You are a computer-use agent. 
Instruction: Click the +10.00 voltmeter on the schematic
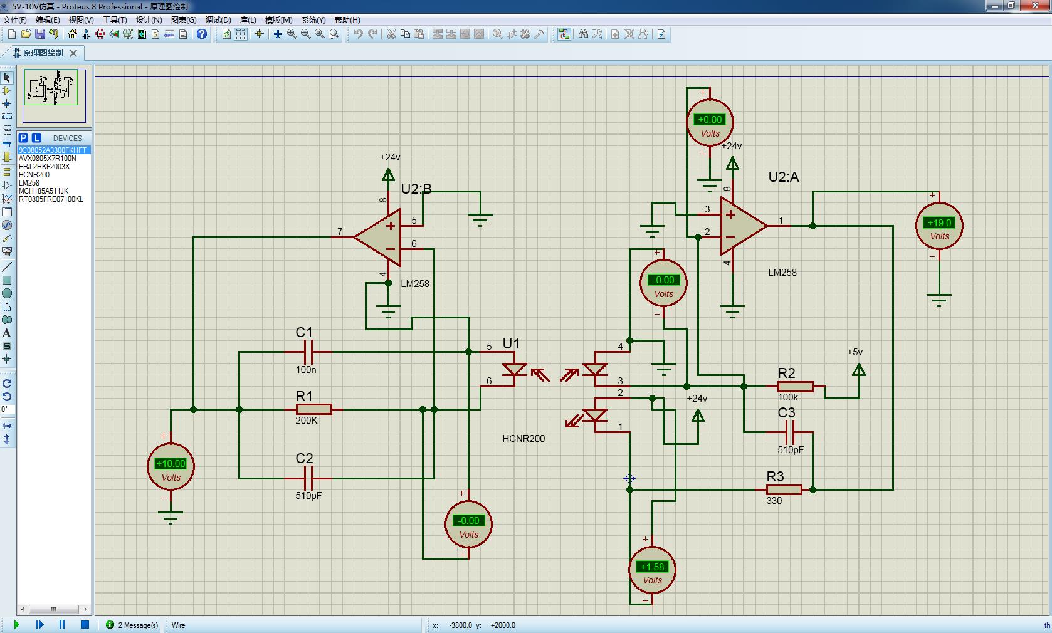coord(171,467)
